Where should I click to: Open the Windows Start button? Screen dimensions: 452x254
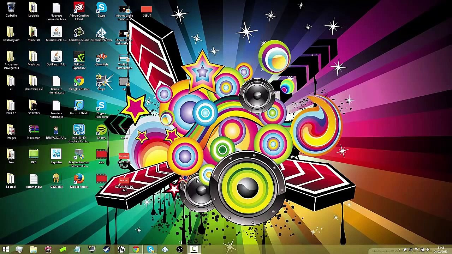[x=6, y=250]
